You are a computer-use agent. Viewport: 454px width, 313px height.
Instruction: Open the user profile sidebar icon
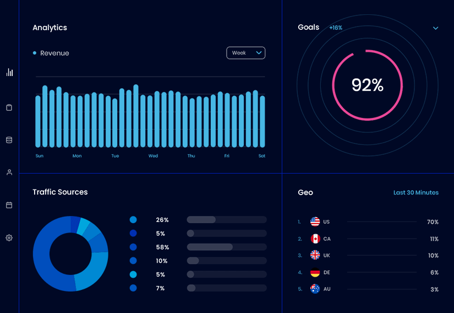[x=9, y=172]
